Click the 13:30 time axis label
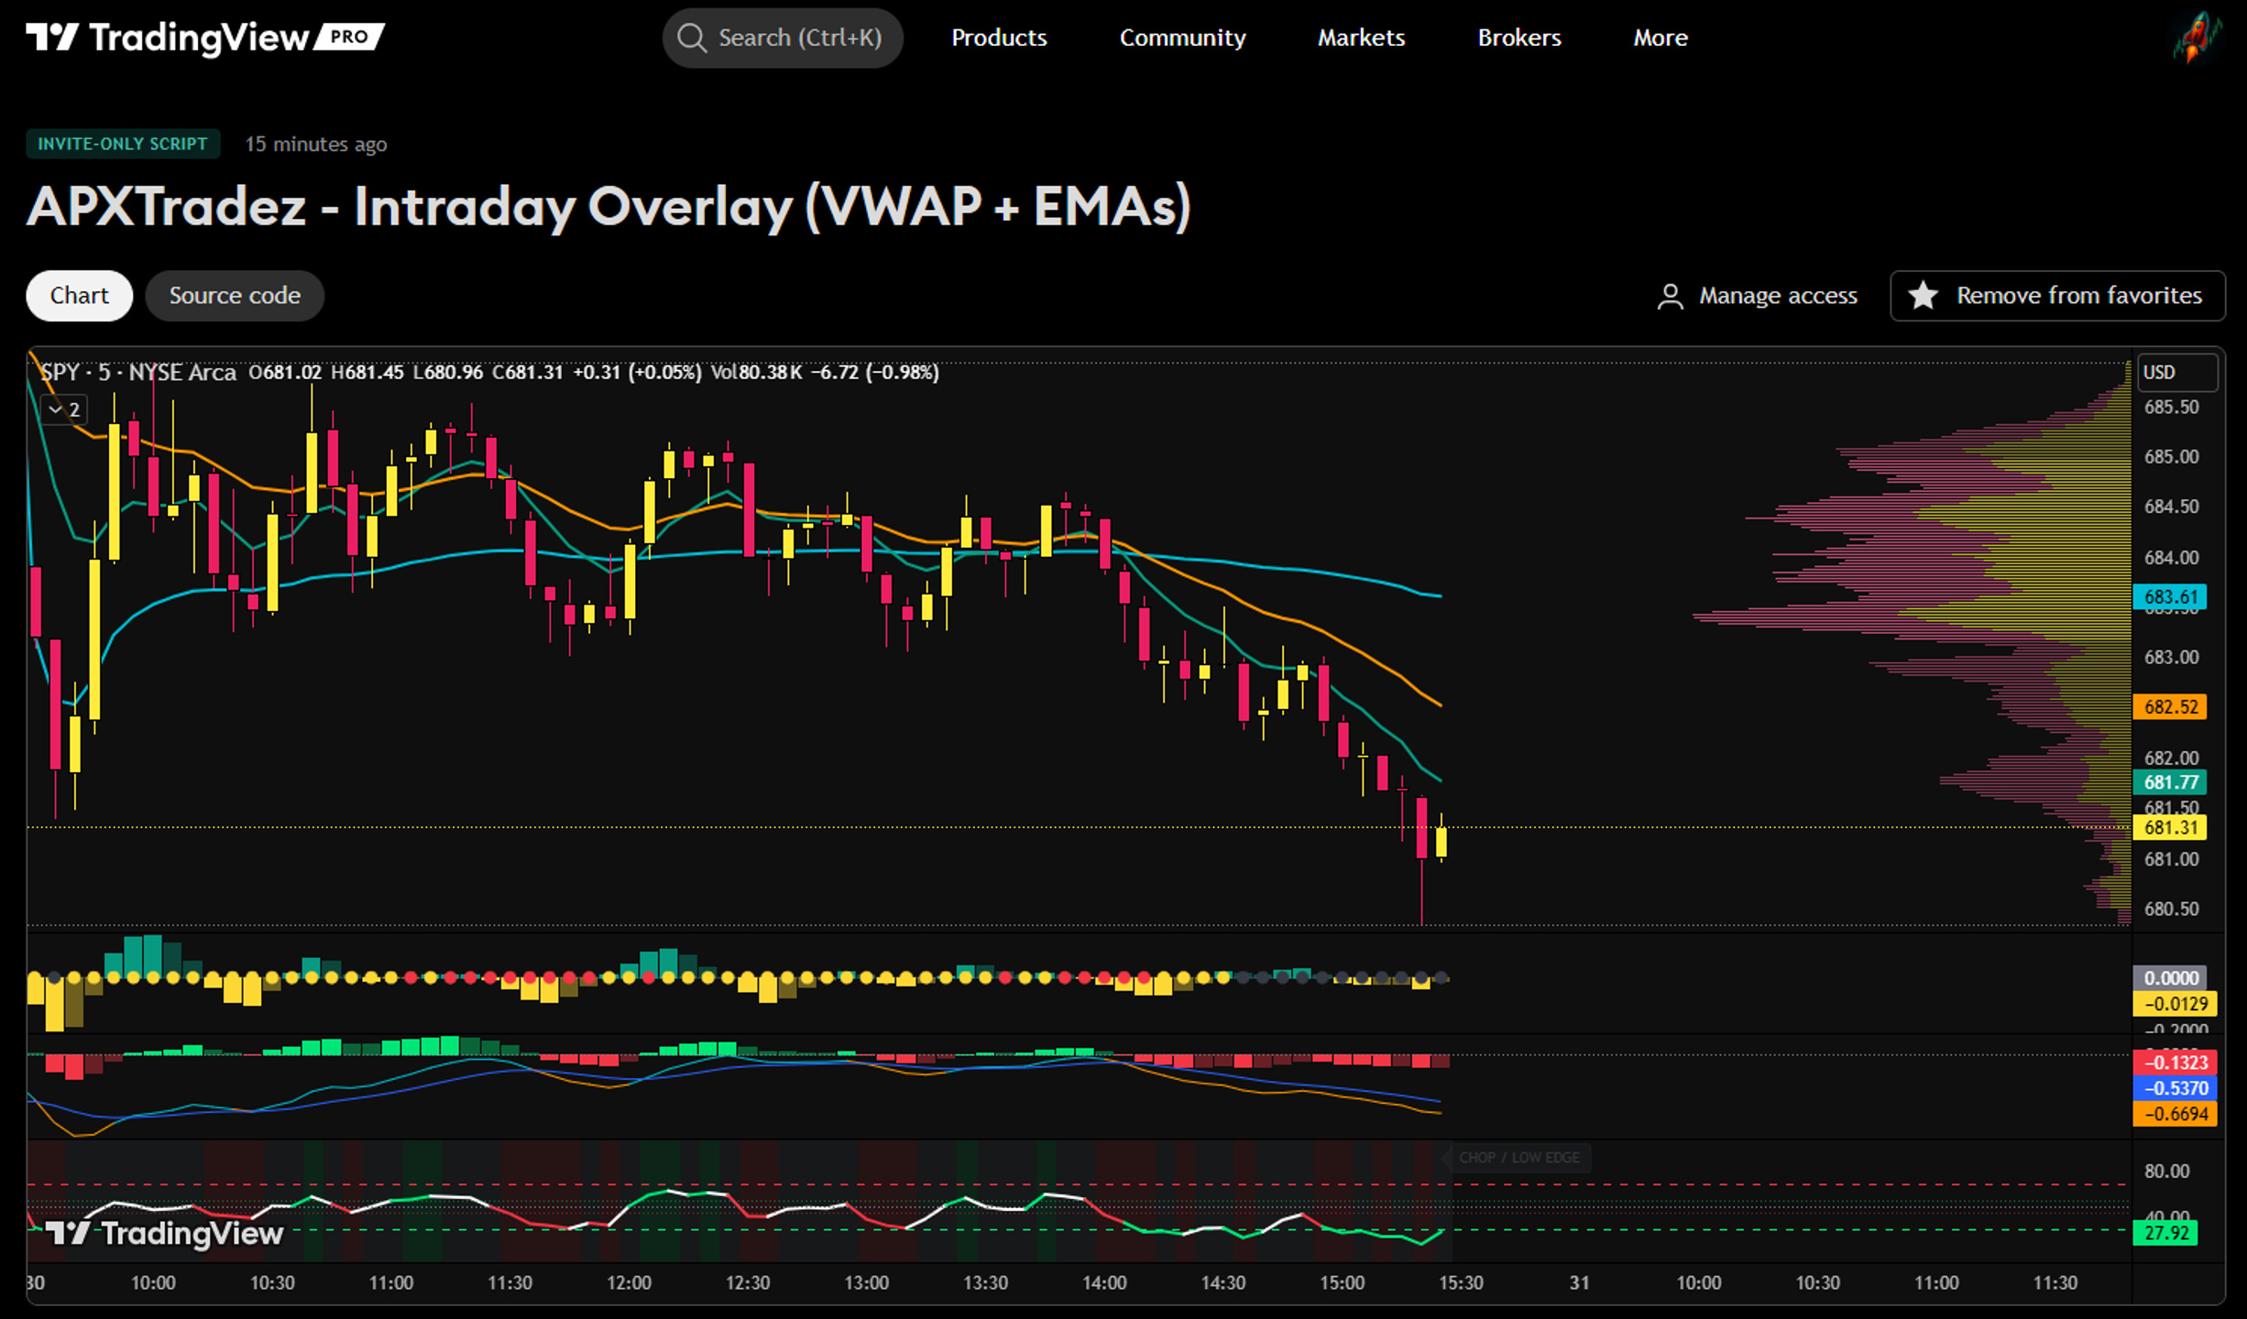The image size is (2247, 1319). (986, 1283)
